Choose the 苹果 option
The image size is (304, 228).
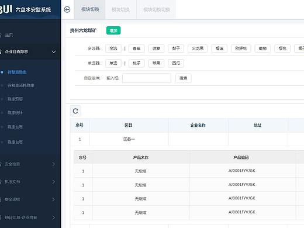[156, 63]
